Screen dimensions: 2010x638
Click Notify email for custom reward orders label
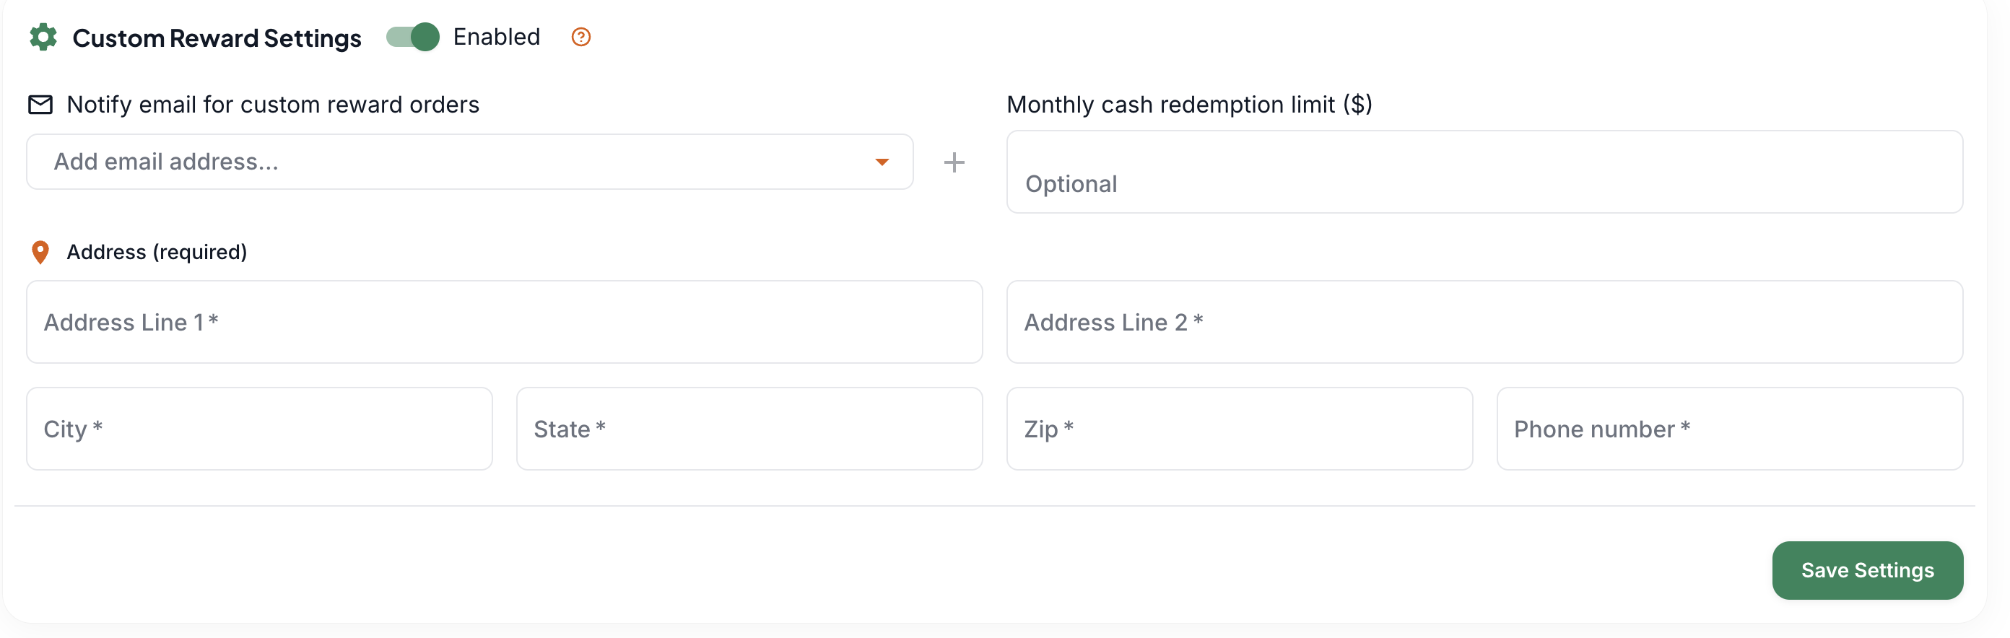point(273,105)
